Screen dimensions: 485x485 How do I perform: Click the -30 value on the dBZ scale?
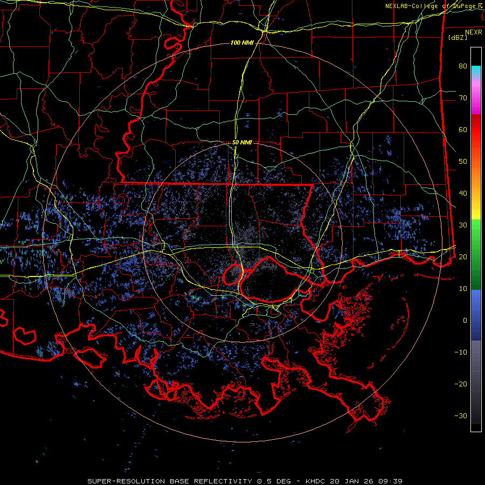[x=461, y=415]
